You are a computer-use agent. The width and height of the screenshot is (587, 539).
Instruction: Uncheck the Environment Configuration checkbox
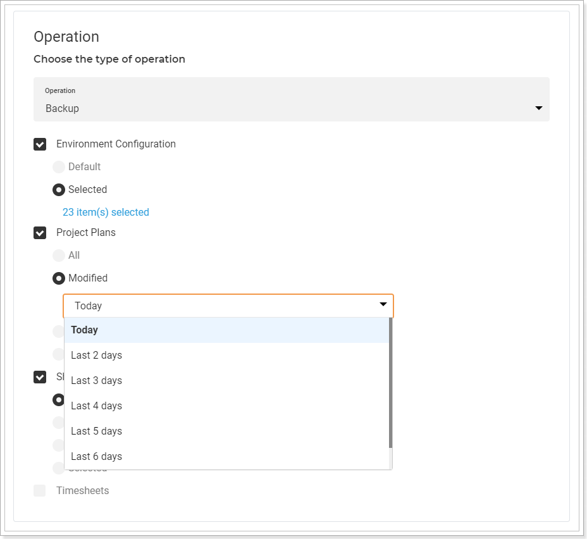[40, 144]
